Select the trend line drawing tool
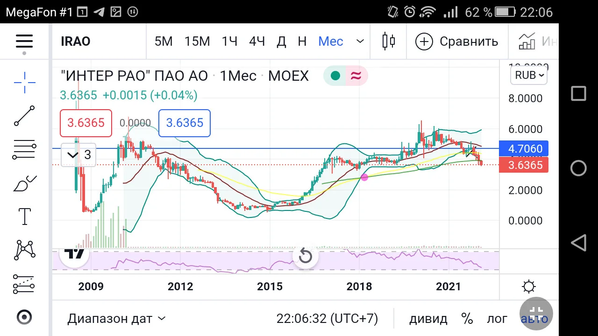598x336 pixels. [x=24, y=116]
